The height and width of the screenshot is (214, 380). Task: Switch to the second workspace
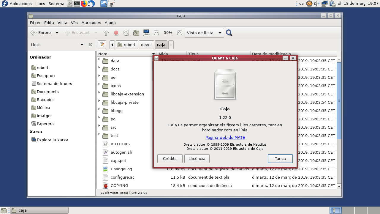(x=348, y=210)
